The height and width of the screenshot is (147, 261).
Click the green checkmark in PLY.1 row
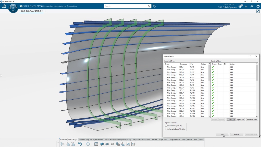[x=213, y=67]
